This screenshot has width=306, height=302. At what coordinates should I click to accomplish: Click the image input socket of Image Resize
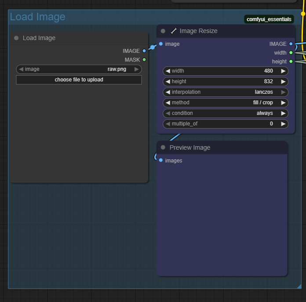(161, 44)
